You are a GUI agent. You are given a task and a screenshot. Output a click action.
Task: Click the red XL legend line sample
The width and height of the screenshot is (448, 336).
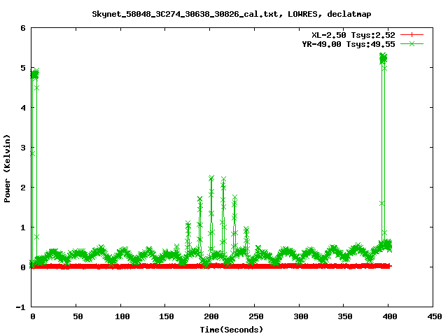(x=412, y=35)
